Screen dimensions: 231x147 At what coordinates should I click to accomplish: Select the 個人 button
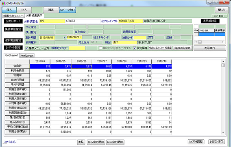click(x=9, y=10)
